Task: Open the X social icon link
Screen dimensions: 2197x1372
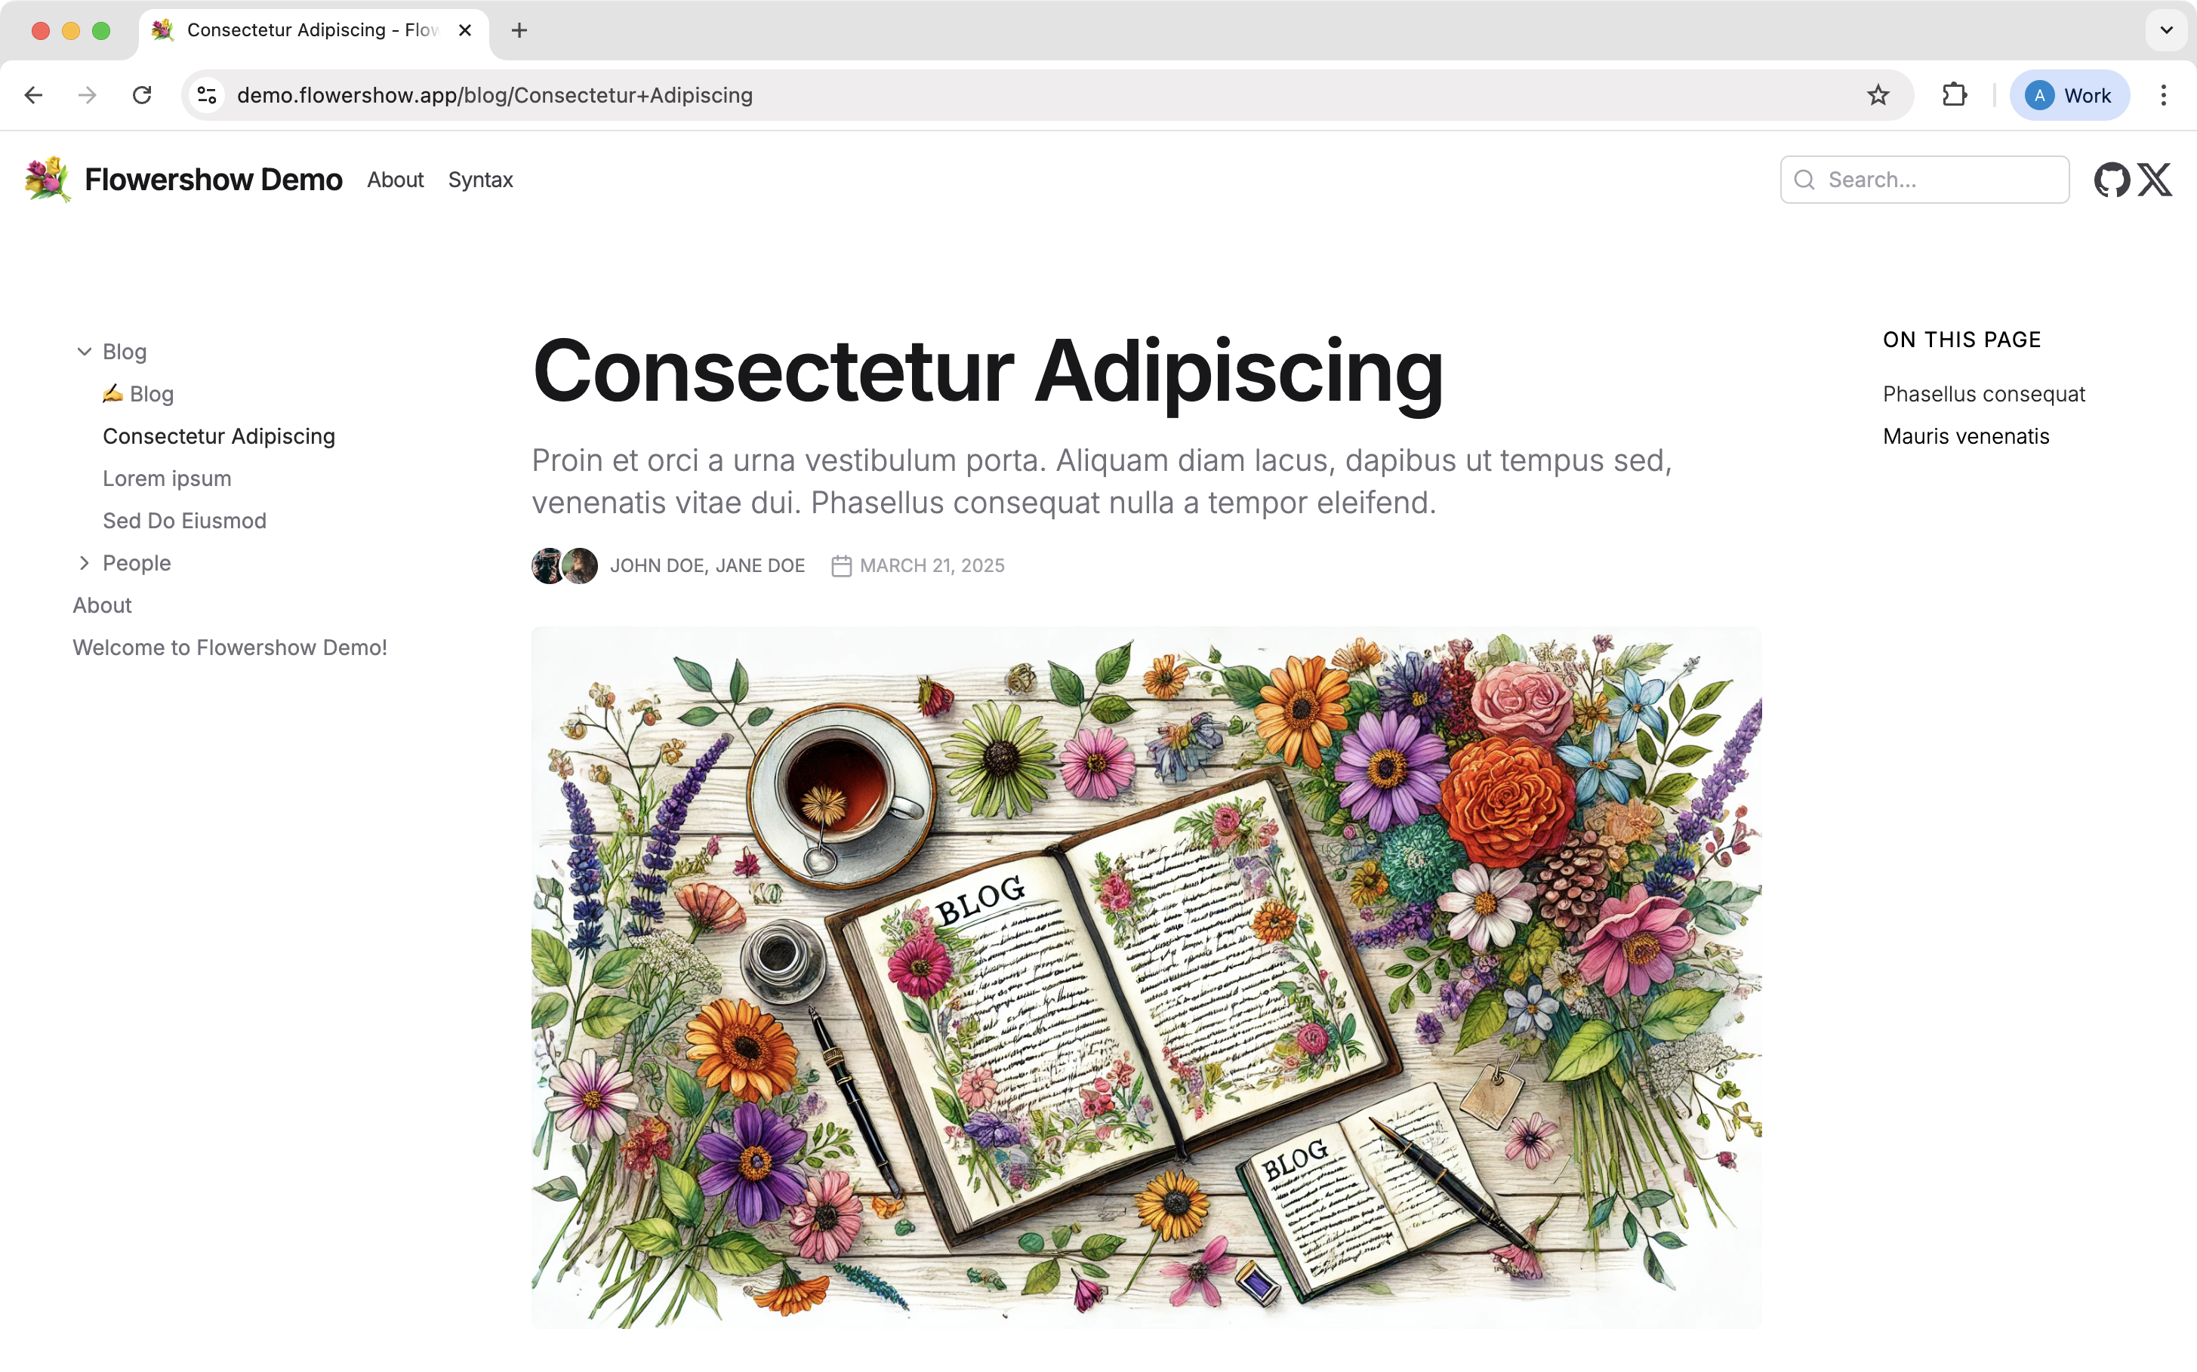Action: click(2154, 180)
